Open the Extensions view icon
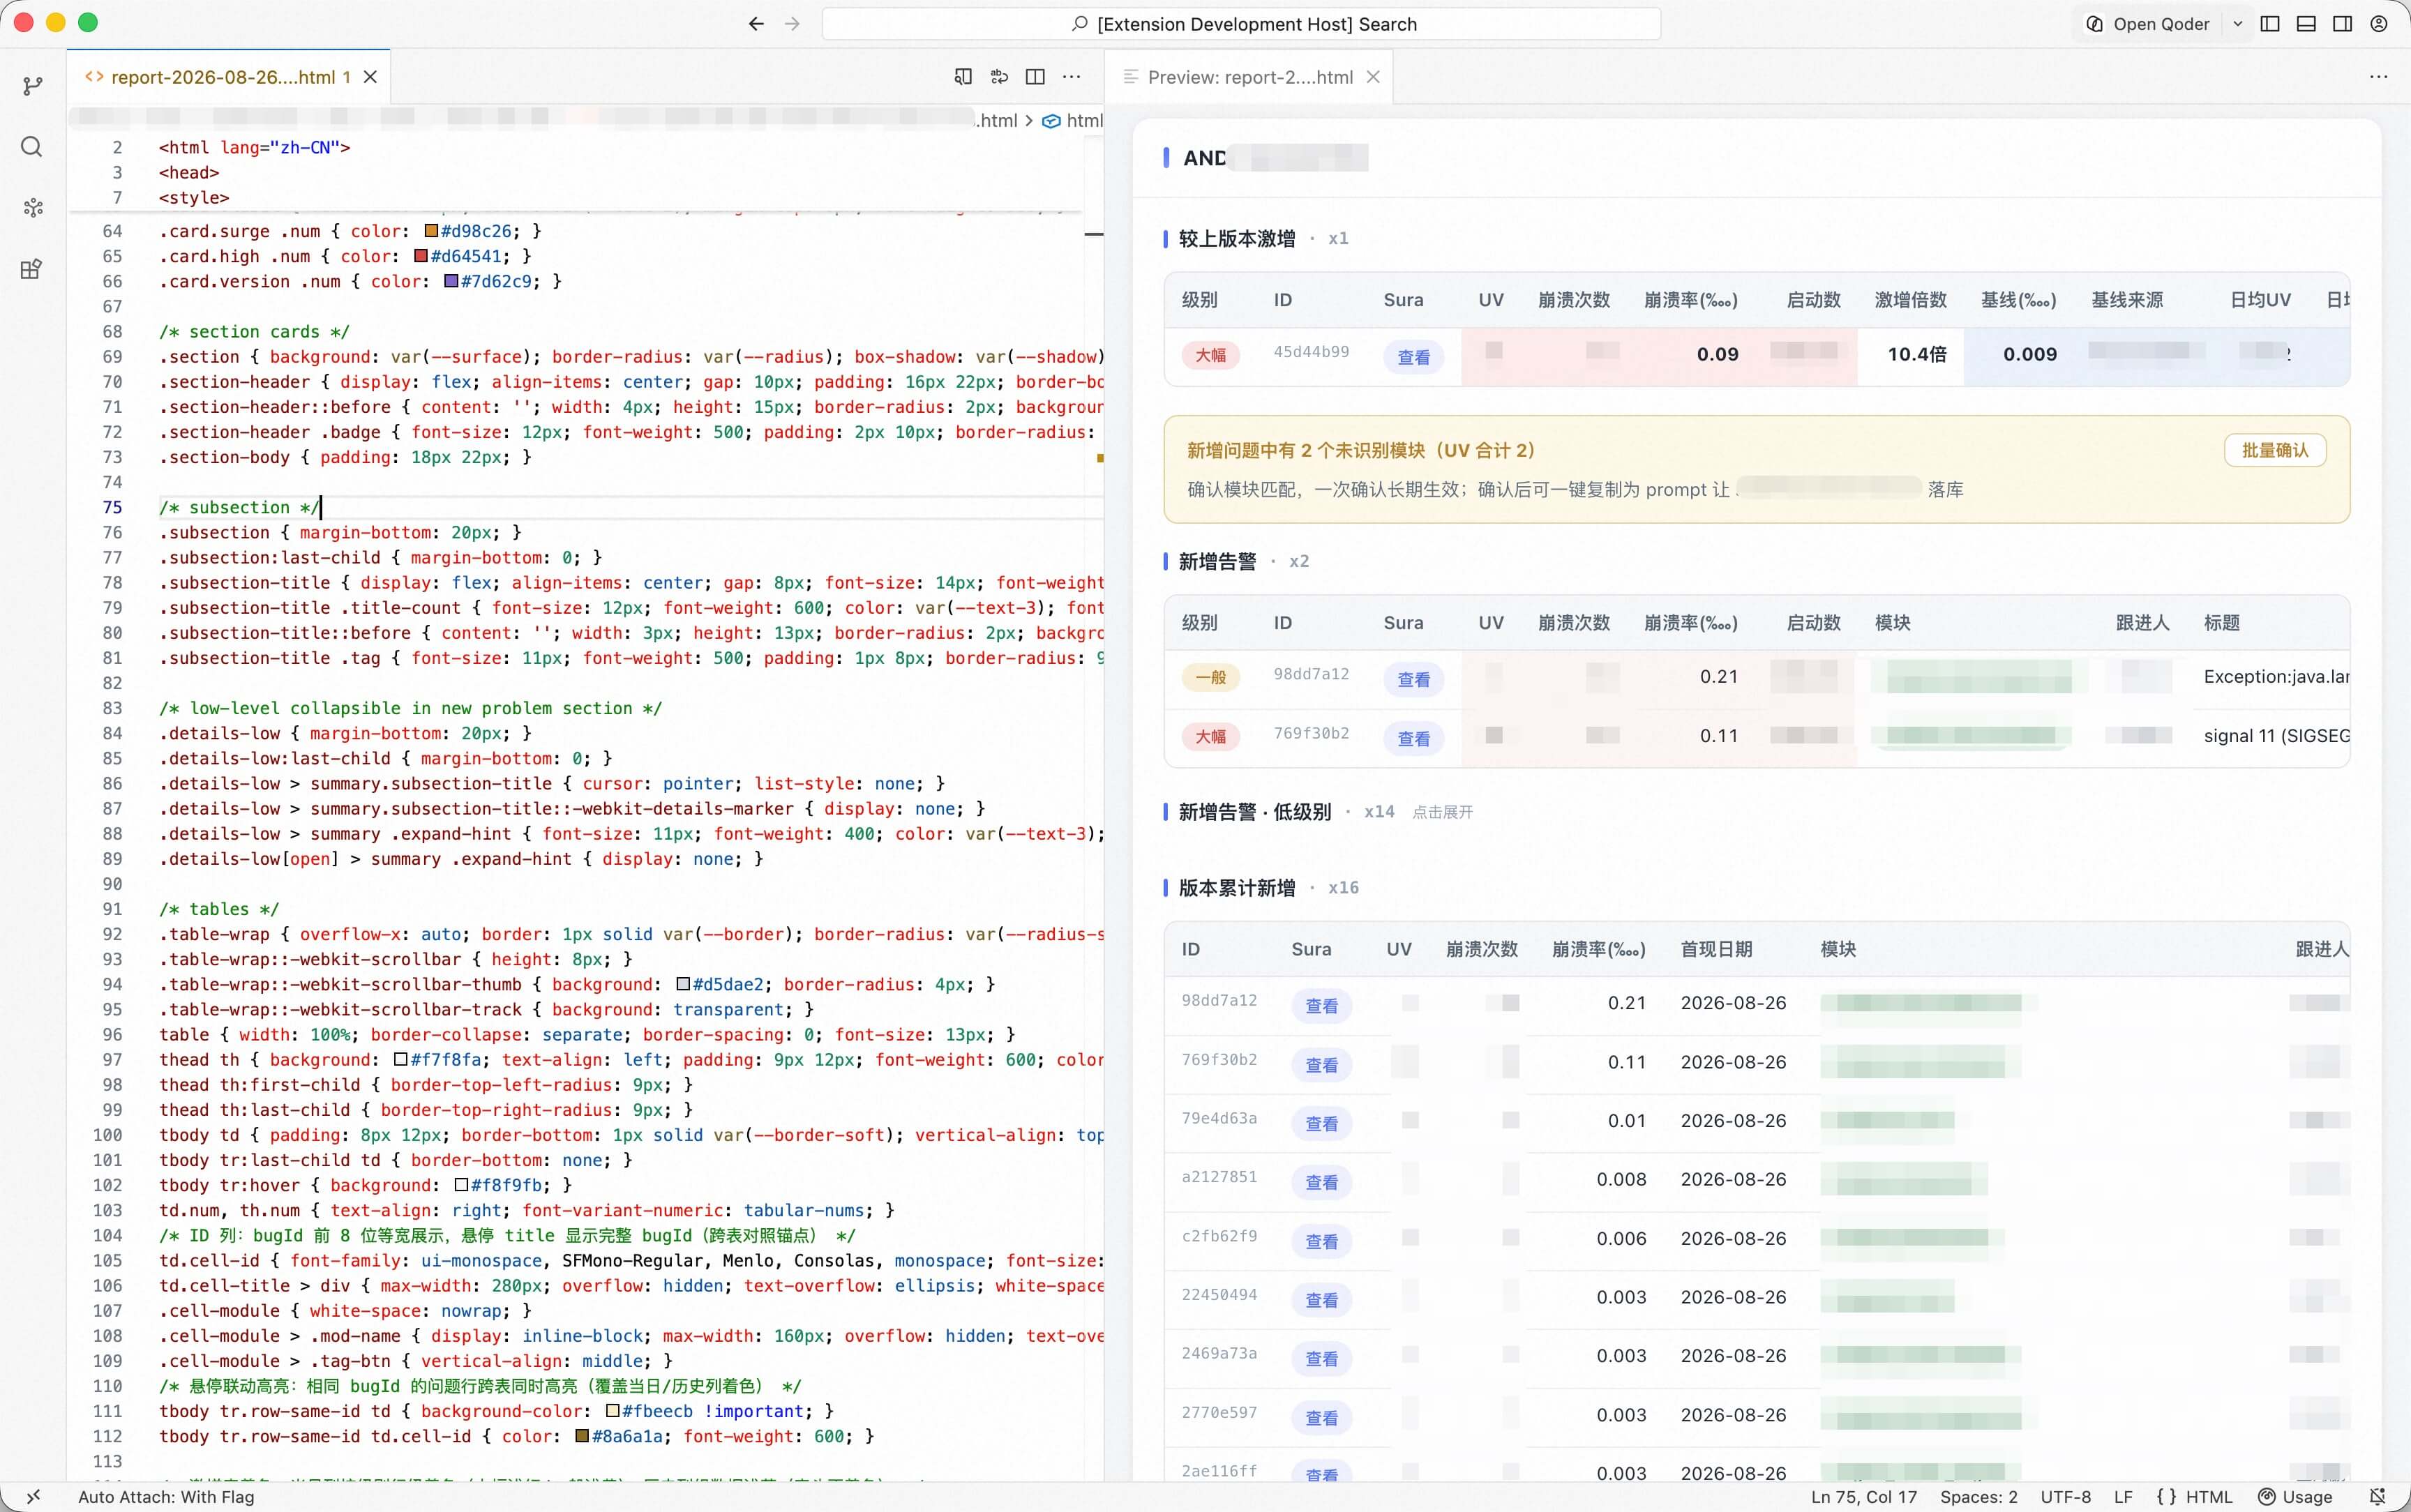Viewport: 2411px width, 1512px height. click(32, 269)
